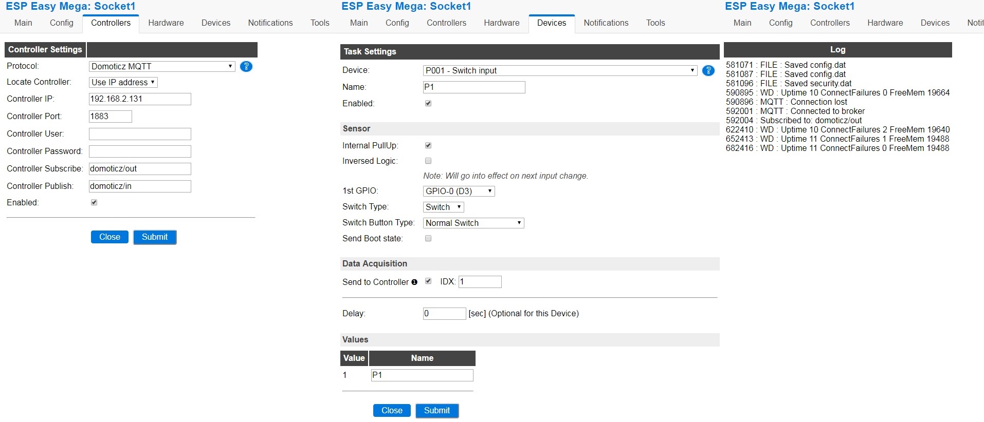Image resolution: width=984 pixels, height=422 pixels.
Task: Open Device dropdown showing P001 Switch input
Action: coord(560,70)
